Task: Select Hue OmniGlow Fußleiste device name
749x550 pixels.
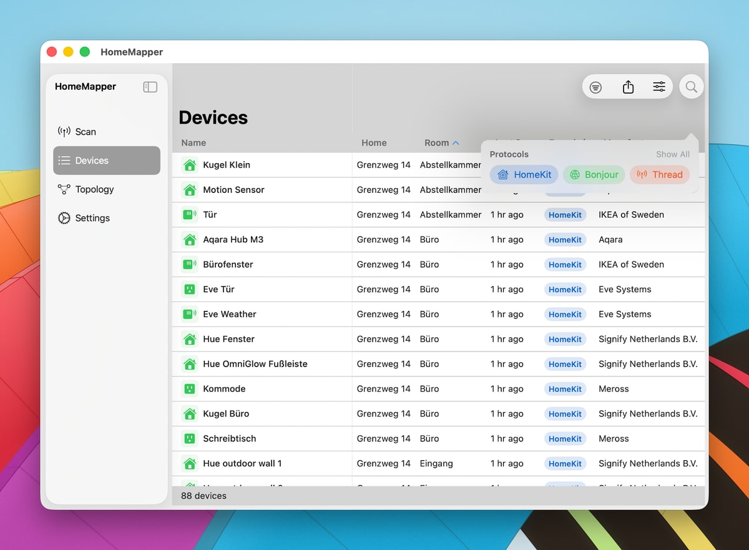Action: (x=255, y=364)
